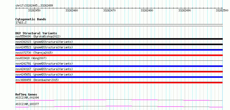The width and height of the screenshot is (230, 110).
Task: Click the left arrowhead of the ruler
Action: click(x=16, y=8)
